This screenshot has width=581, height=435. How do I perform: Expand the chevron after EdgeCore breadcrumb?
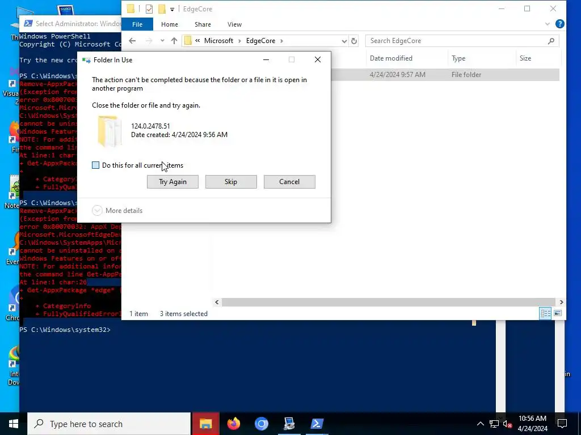[281, 41]
